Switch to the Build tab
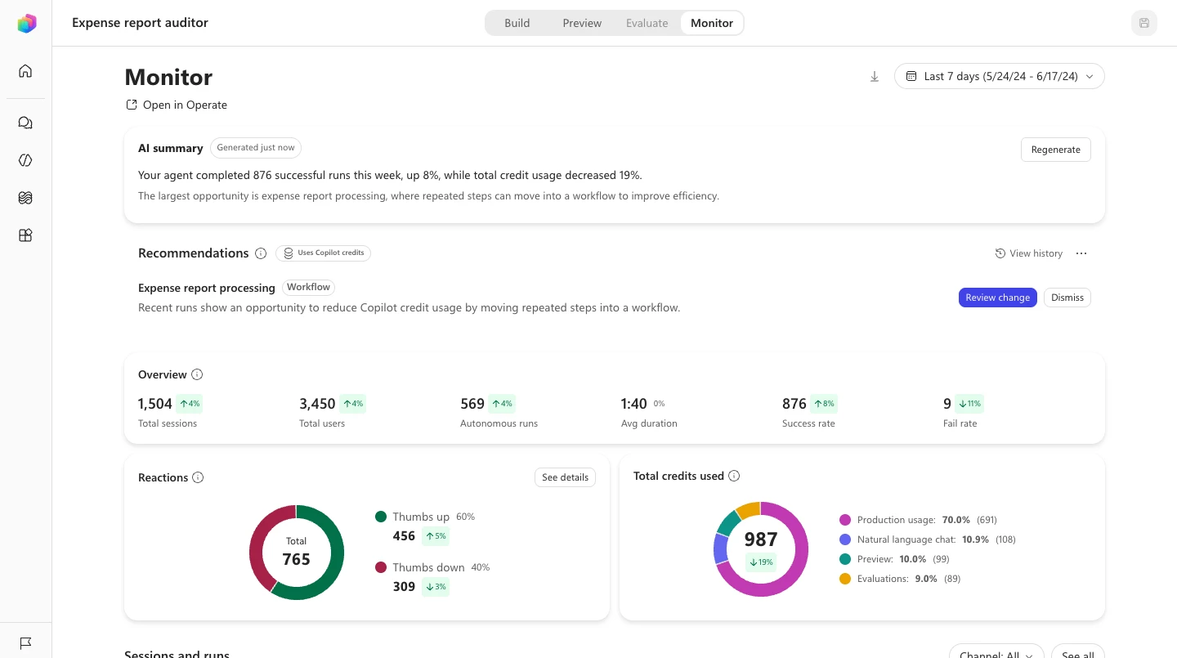This screenshot has width=1177, height=658. click(517, 23)
